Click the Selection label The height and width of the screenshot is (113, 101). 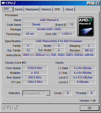tap(14, 93)
